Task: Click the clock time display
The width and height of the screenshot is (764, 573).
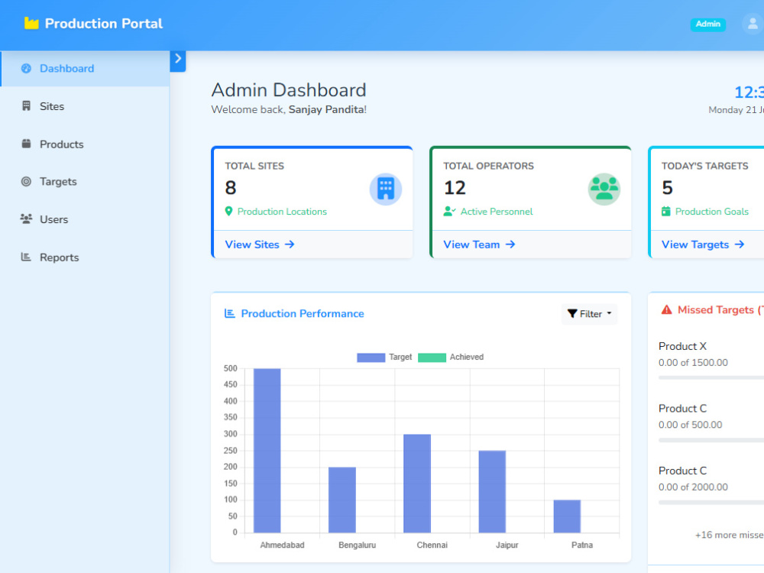Action: (749, 92)
